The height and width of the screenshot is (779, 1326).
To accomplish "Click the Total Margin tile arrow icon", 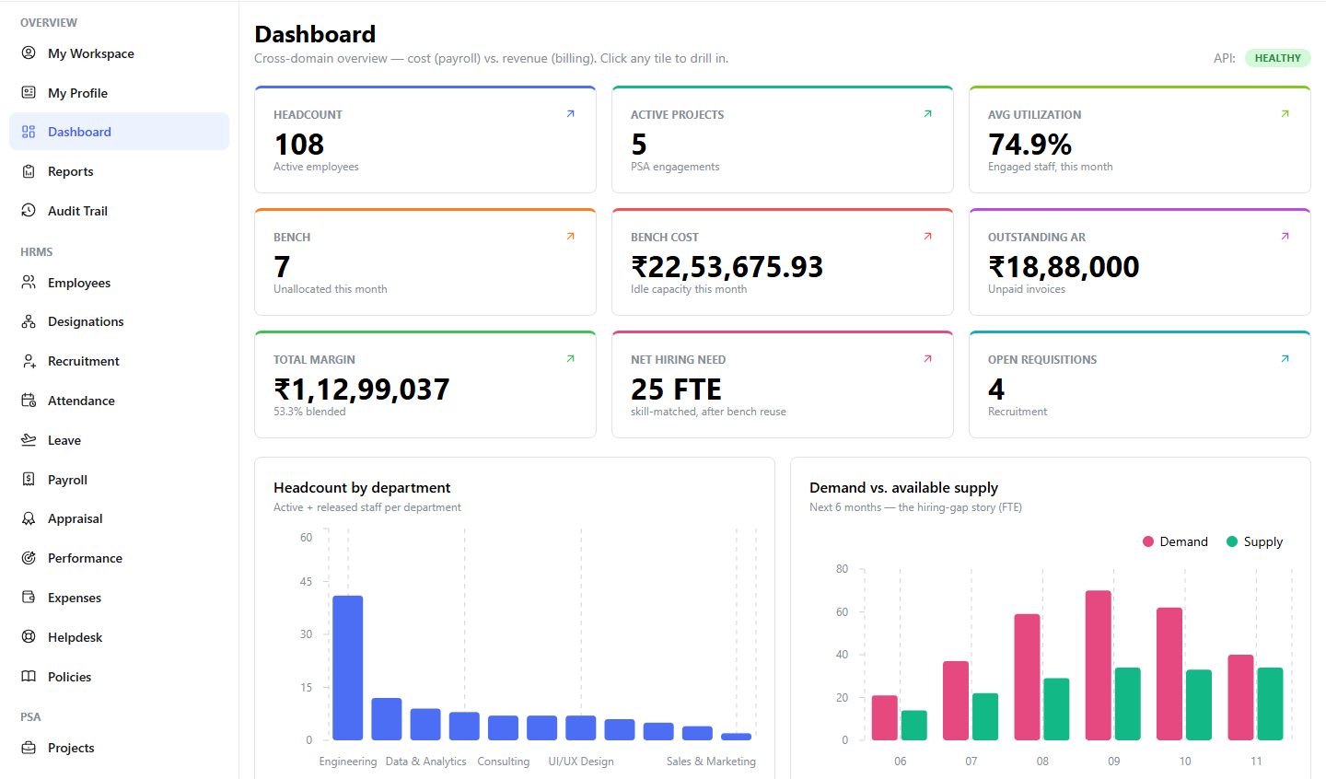I will coord(571,359).
